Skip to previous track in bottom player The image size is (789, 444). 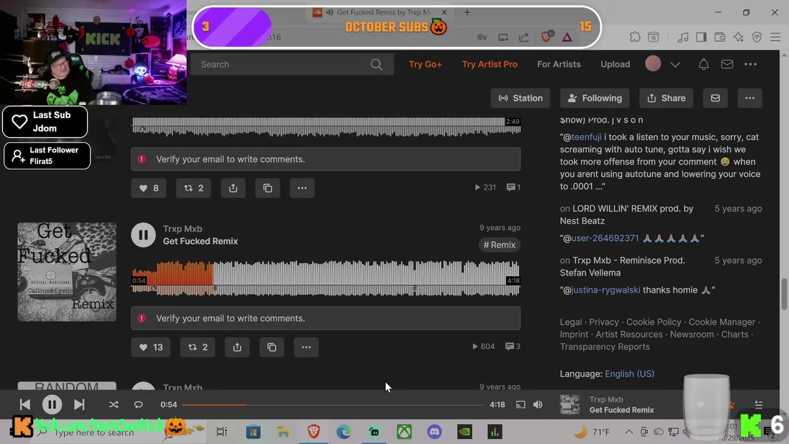(x=25, y=405)
